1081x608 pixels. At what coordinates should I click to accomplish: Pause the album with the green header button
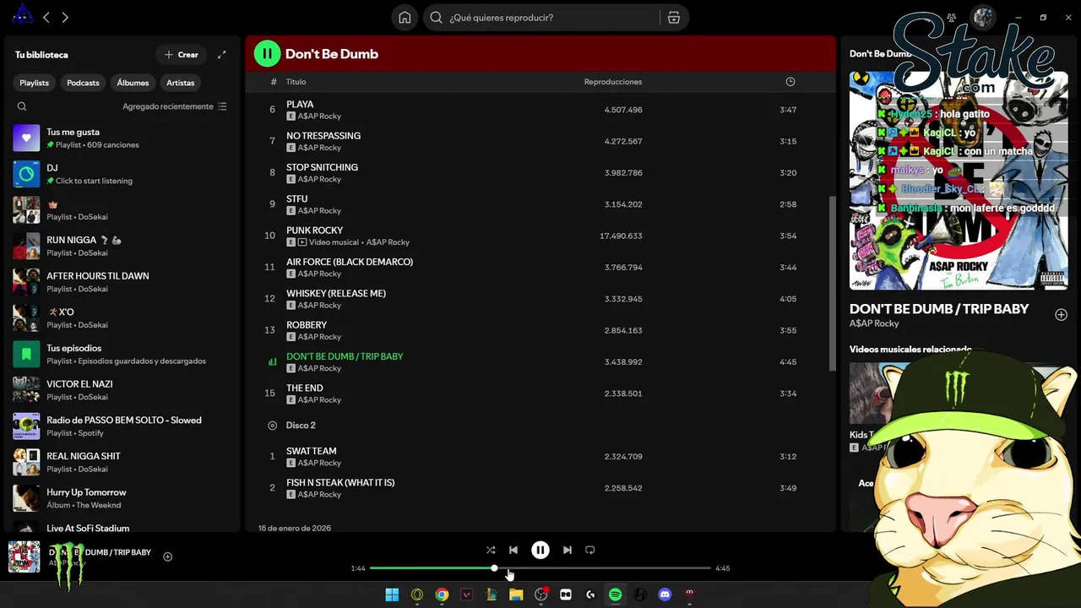[267, 54]
